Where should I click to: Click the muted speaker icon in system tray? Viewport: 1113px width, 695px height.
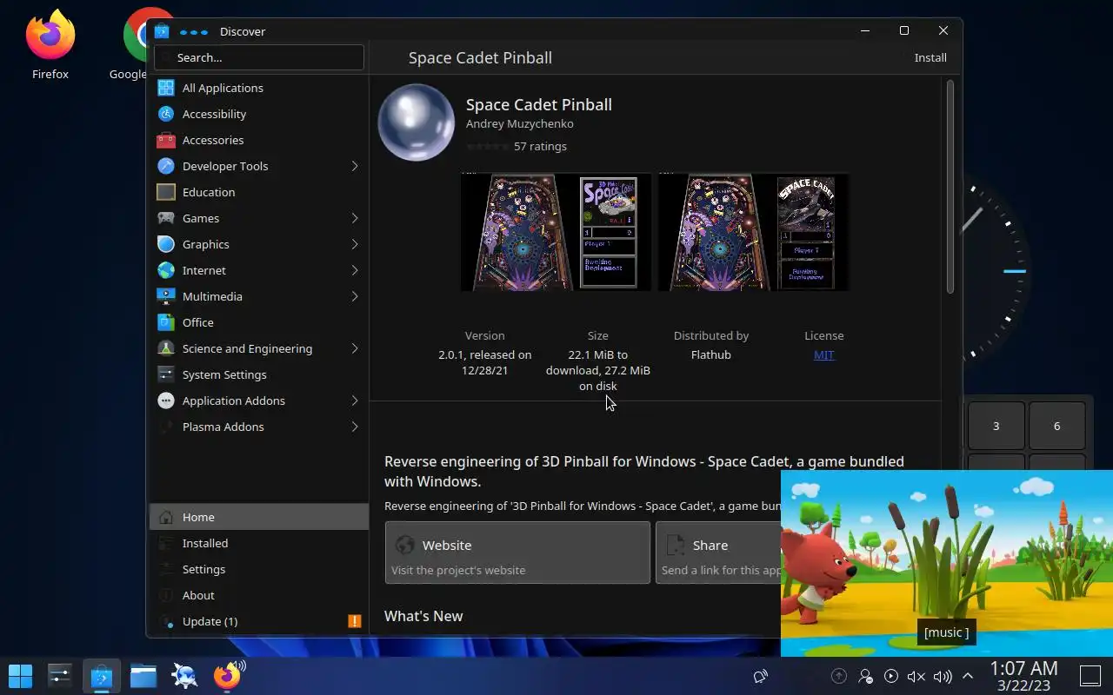[x=916, y=676]
